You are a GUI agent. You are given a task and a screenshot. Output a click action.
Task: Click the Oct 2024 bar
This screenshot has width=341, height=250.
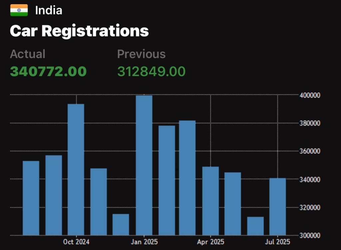76,170
